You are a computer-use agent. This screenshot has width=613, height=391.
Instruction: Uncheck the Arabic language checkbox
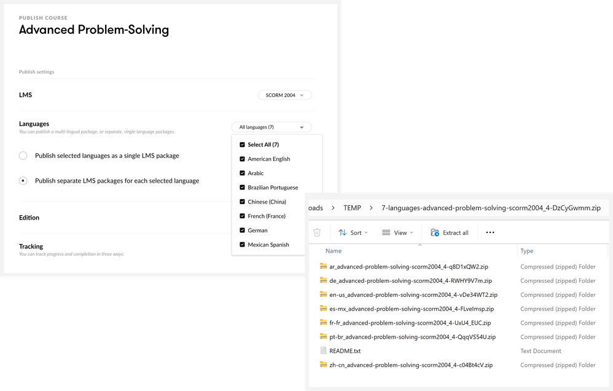coord(242,173)
